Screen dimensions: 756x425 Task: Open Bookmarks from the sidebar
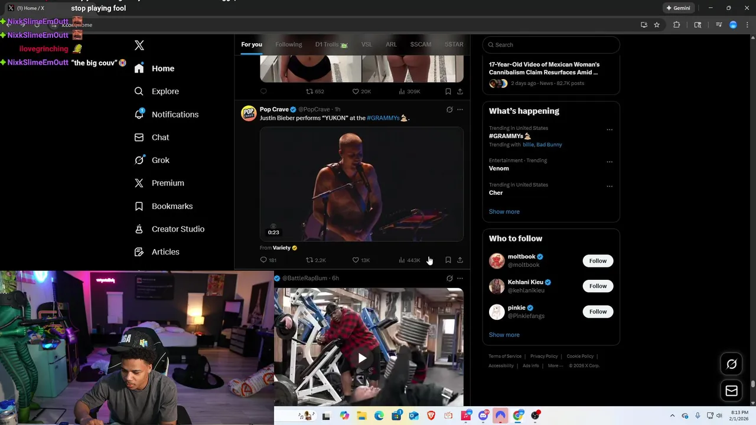(x=164, y=206)
